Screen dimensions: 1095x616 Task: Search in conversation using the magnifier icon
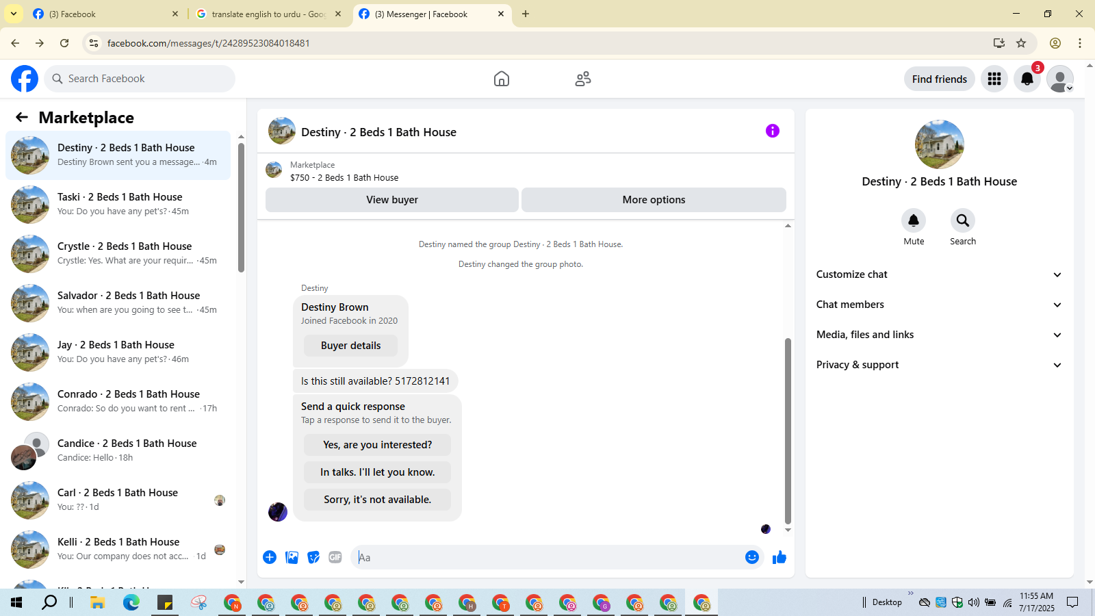(963, 220)
